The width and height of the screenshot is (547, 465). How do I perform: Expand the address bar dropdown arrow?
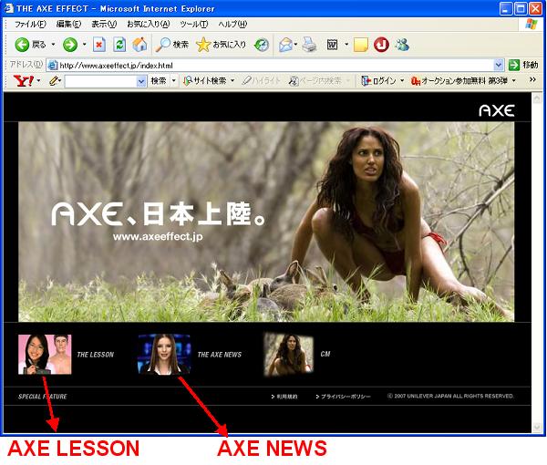coord(498,65)
